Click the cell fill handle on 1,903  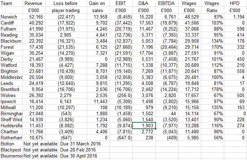(x=156, y=129)
